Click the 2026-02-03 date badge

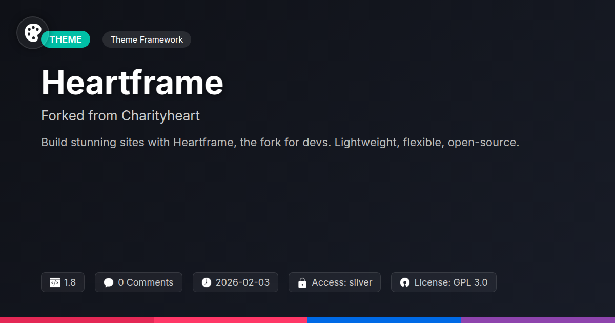coord(235,282)
